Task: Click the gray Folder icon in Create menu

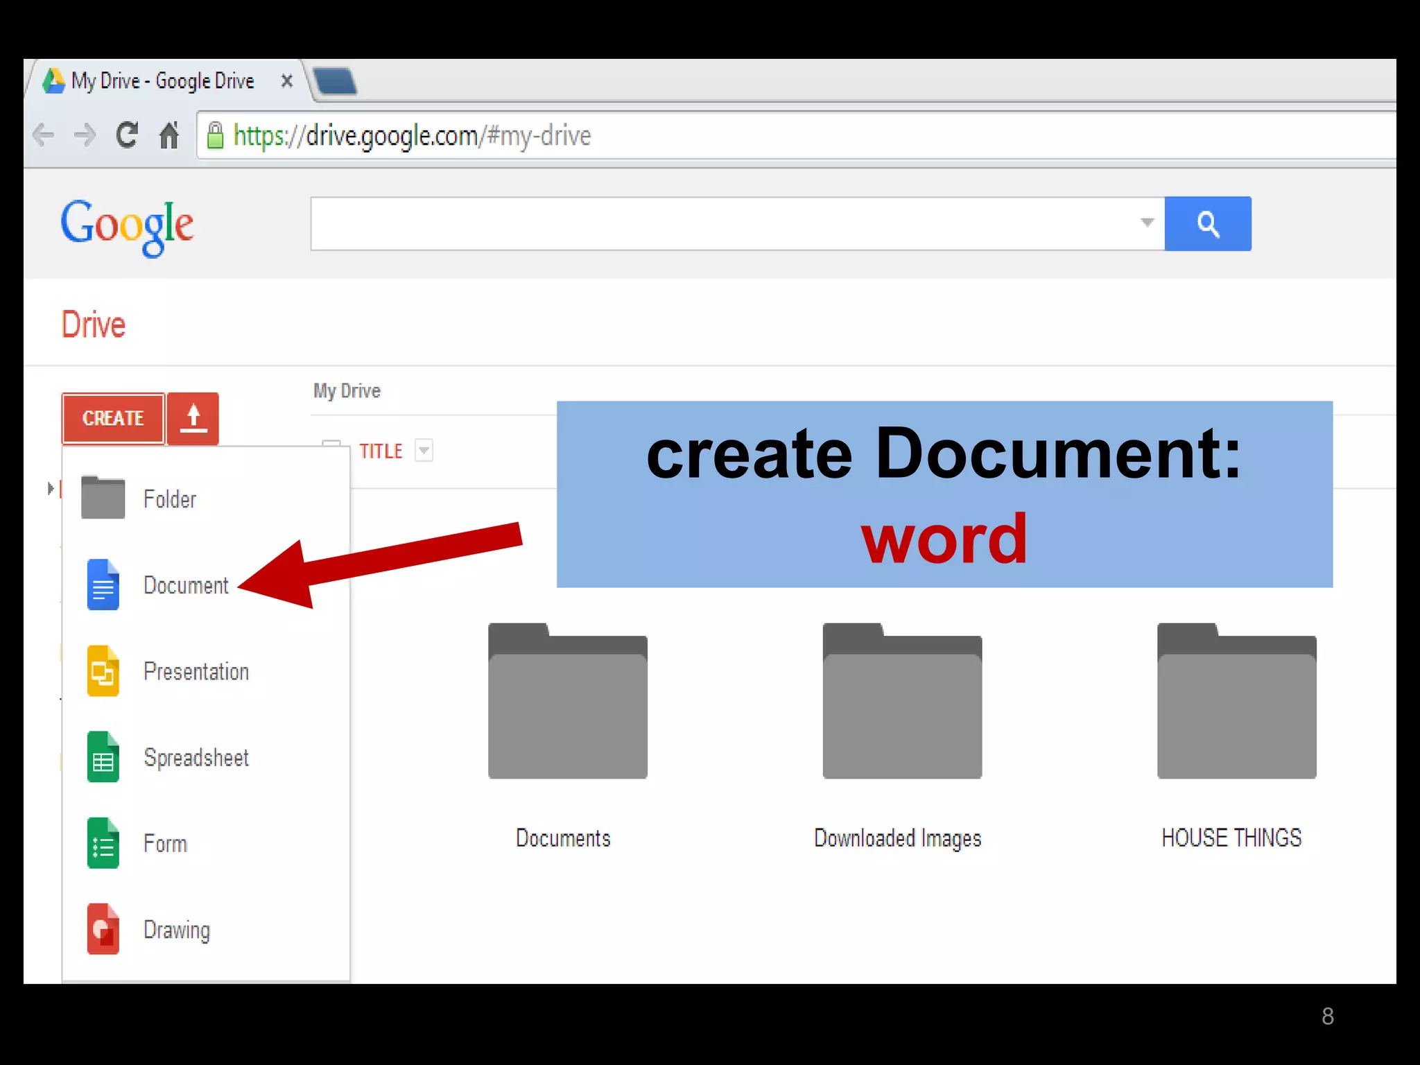Action: click(103, 497)
